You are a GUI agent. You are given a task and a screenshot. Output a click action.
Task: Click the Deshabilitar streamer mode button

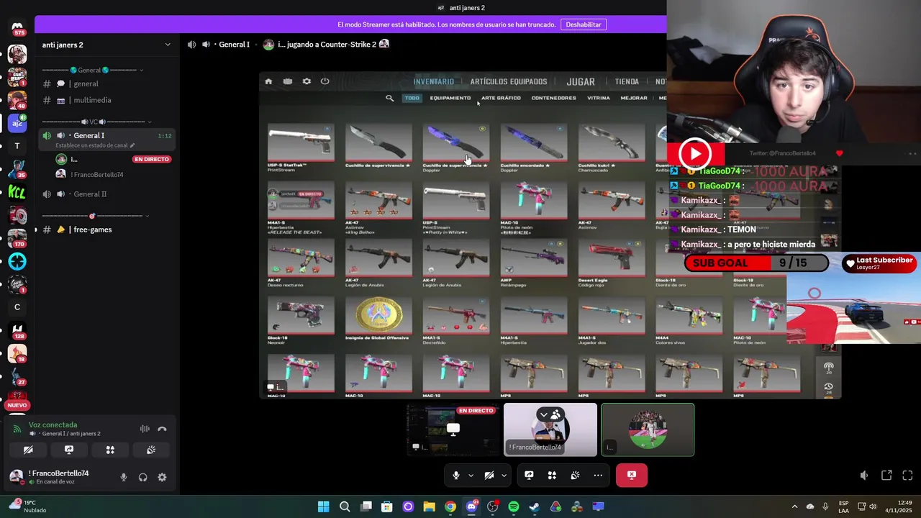584,24
